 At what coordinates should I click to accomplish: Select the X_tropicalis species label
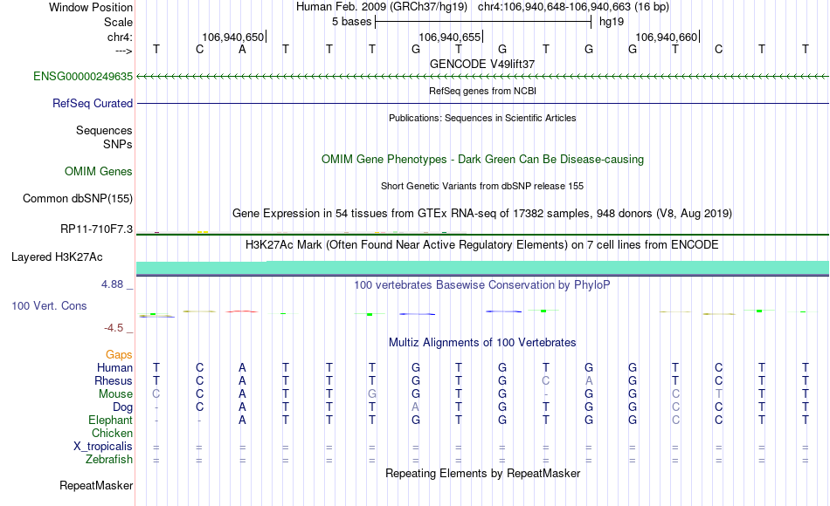click(x=103, y=447)
